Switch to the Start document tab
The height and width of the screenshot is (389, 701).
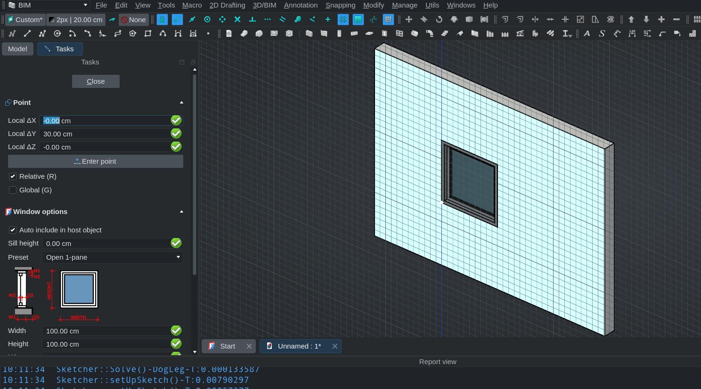(x=228, y=346)
